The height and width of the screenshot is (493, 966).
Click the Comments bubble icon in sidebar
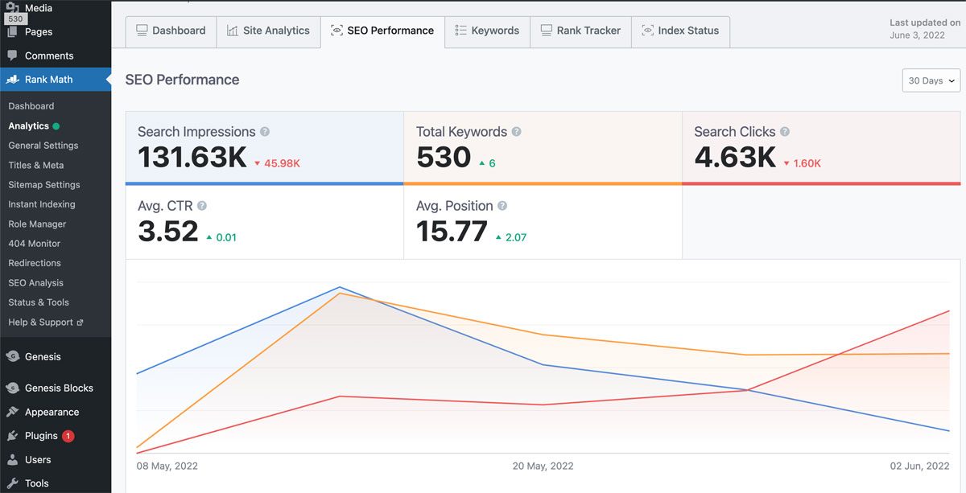pyautogui.click(x=12, y=55)
